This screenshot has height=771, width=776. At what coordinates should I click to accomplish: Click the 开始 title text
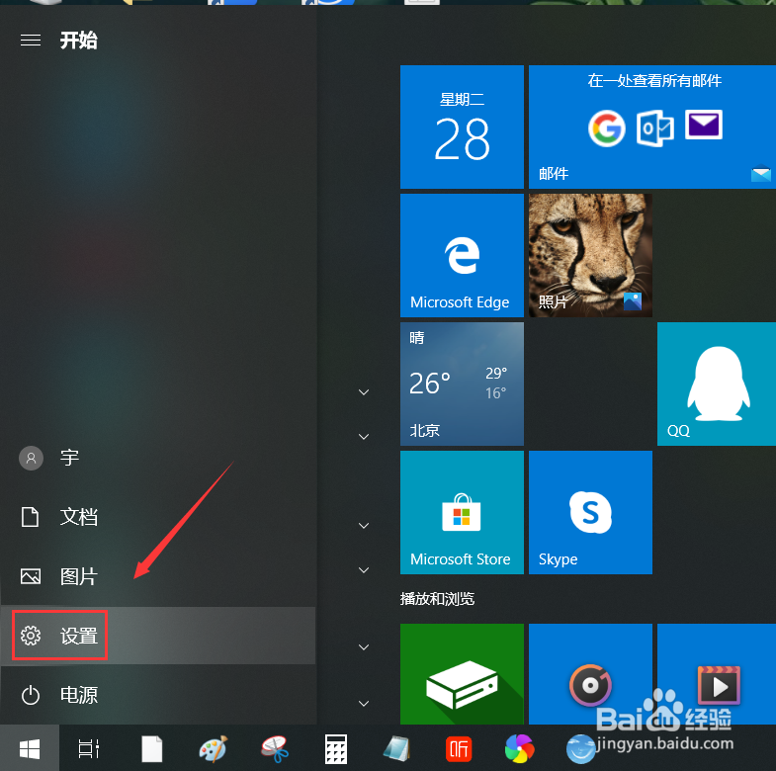pos(79,41)
